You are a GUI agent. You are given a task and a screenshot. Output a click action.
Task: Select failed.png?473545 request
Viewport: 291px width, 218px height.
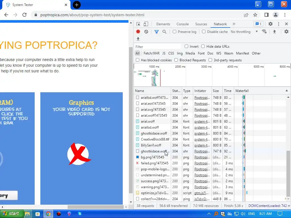(x=155, y=163)
